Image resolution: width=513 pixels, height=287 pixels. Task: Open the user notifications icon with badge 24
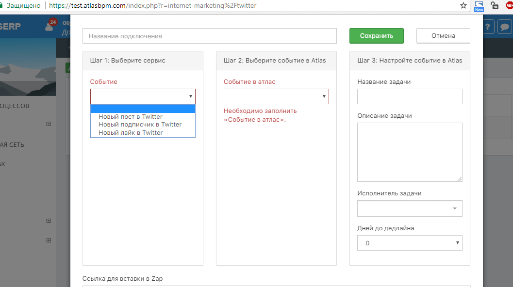click(50, 26)
